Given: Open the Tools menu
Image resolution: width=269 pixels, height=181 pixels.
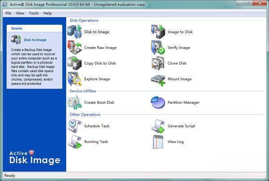Looking at the screenshot, I should pos(34,13).
